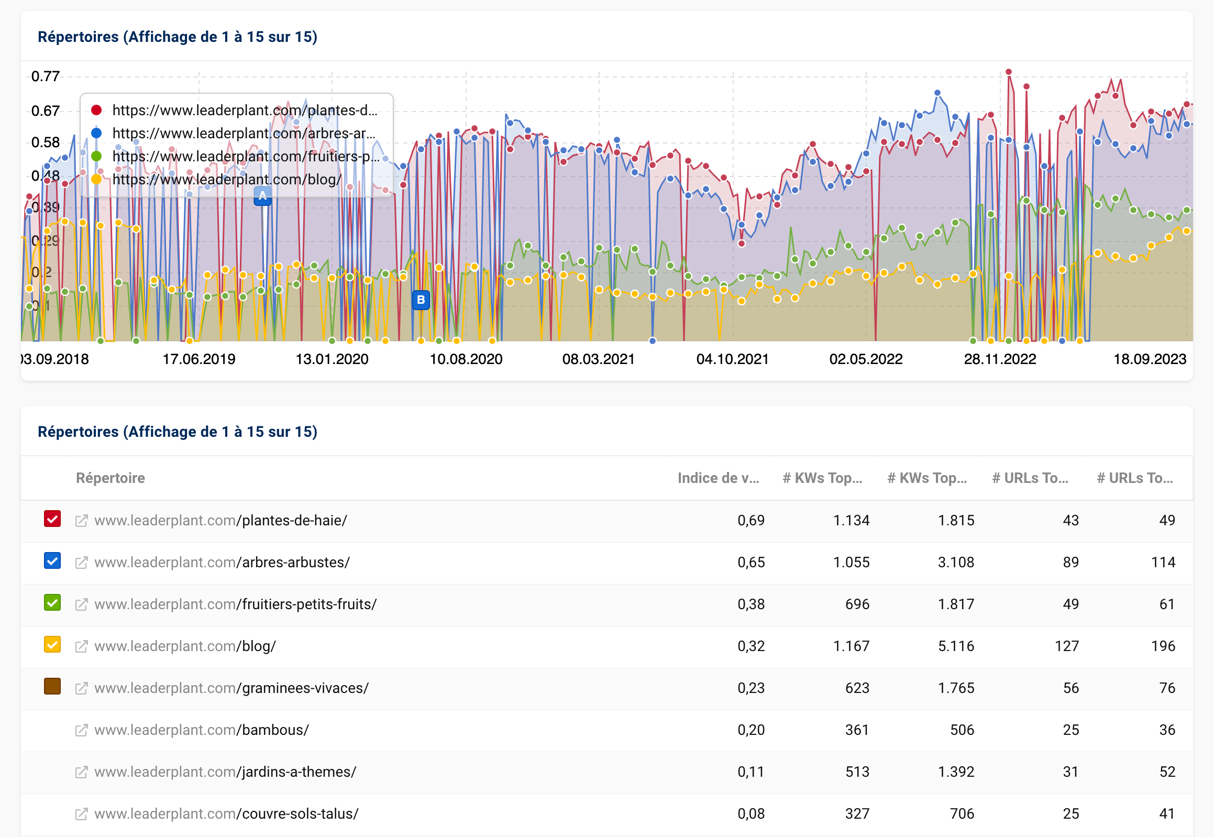The height and width of the screenshot is (837, 1214).
Task: Sort by second # KWs Top... column
Action: pyautogui.click(x=927, y=478)
